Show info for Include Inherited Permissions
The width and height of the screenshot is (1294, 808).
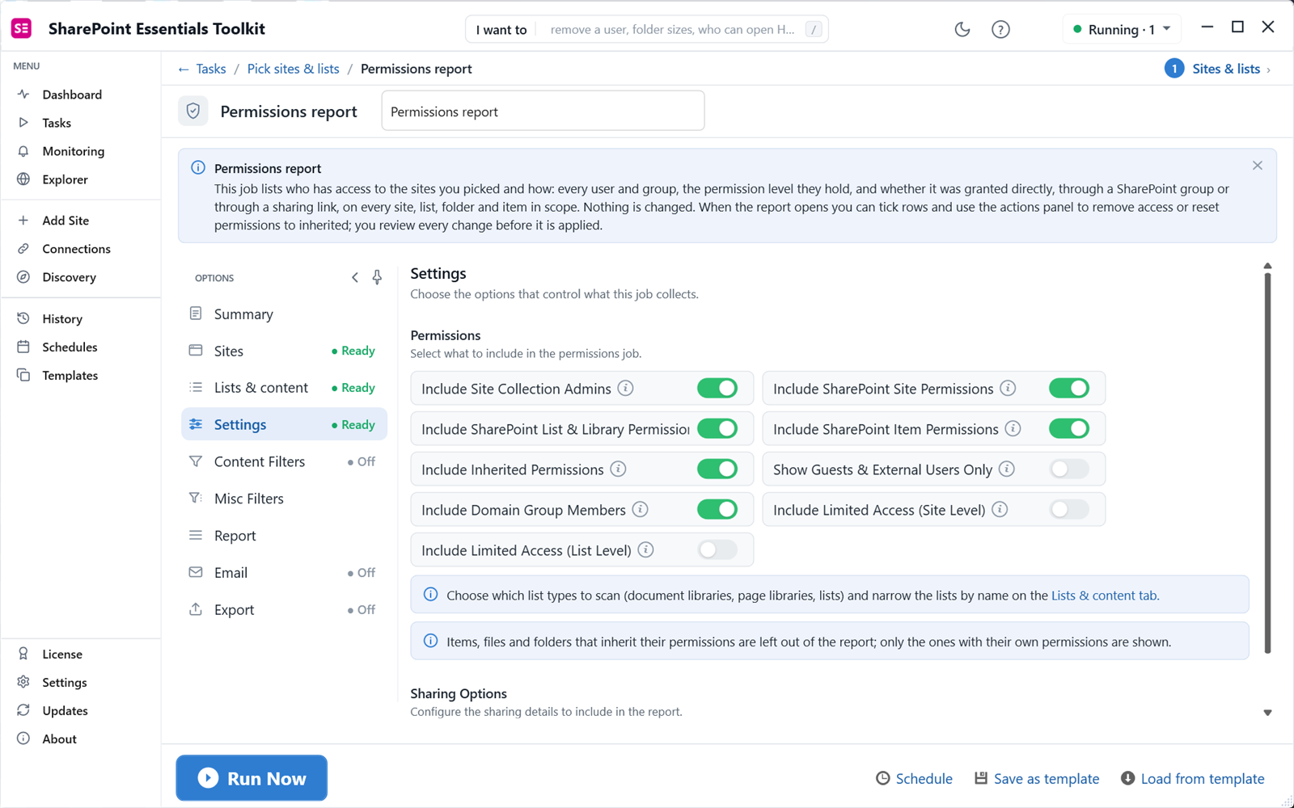pos(618,469)
